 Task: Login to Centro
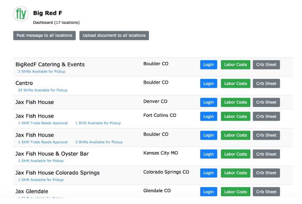pos(209,83)
